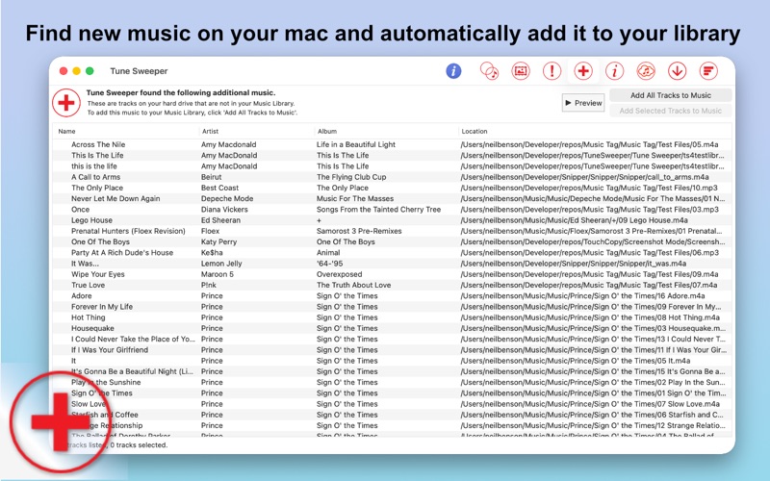This screenshot has width=770, height=481.
Task: Click the large red plus icon beside heading
Action: click(x=66, y=103)
